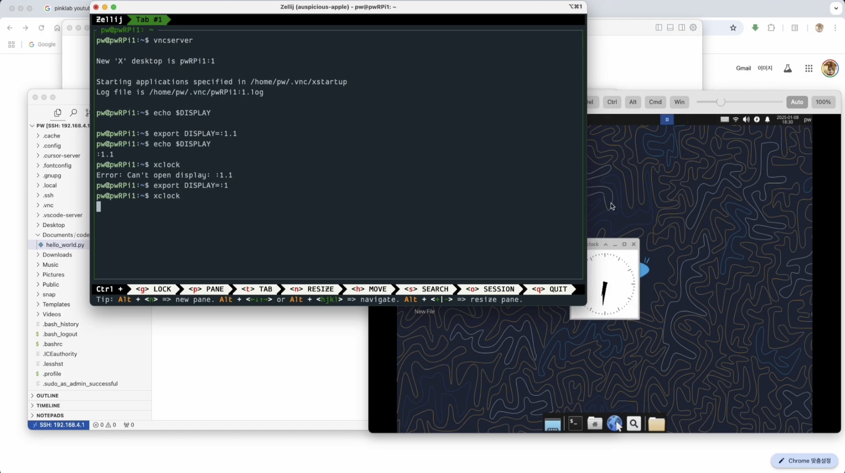Bookmark page with the star icon

[733, 28]
